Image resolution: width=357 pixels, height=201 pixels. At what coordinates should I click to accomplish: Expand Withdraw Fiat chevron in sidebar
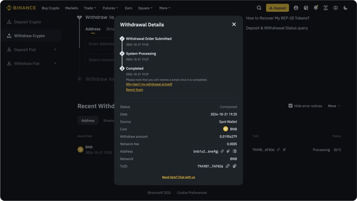(55, 63)
